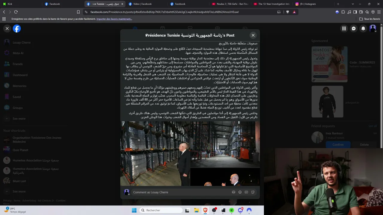The width and height of the screenshot is (383, 215).
Task: Open File Explorer from the taskbar
Action: pyautogui.click(x=196, y=210)
